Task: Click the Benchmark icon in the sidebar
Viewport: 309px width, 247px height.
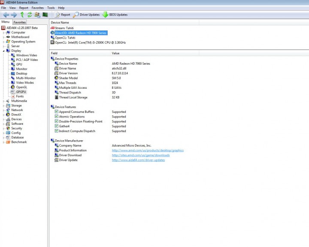Action: coord(8,142)
